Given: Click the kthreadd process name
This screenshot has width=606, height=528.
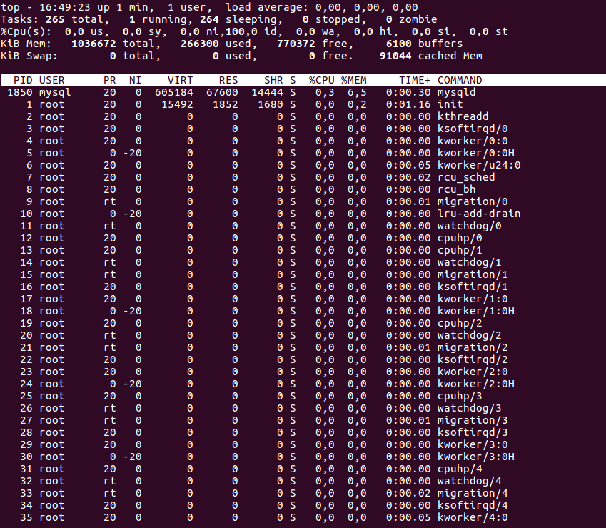Looking at the screenshot, I should click(463, 116).
